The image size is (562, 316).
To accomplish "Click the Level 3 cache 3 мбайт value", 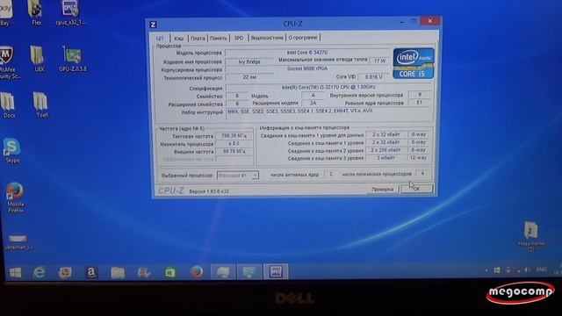I will [386, 158].
